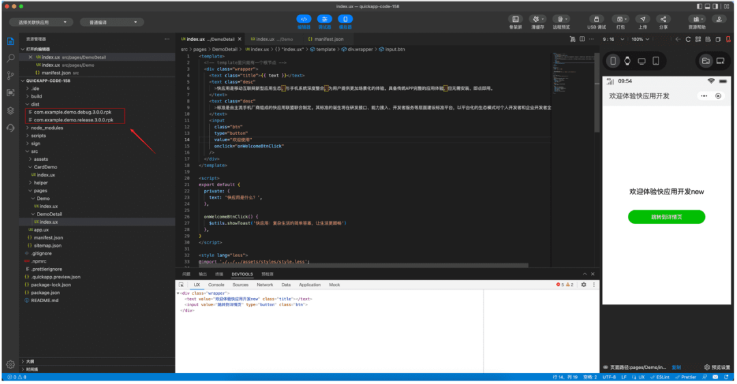Maximize the bottom panel with chevron up
Viewport: 737px width, 384px height.
pos(585,274)
